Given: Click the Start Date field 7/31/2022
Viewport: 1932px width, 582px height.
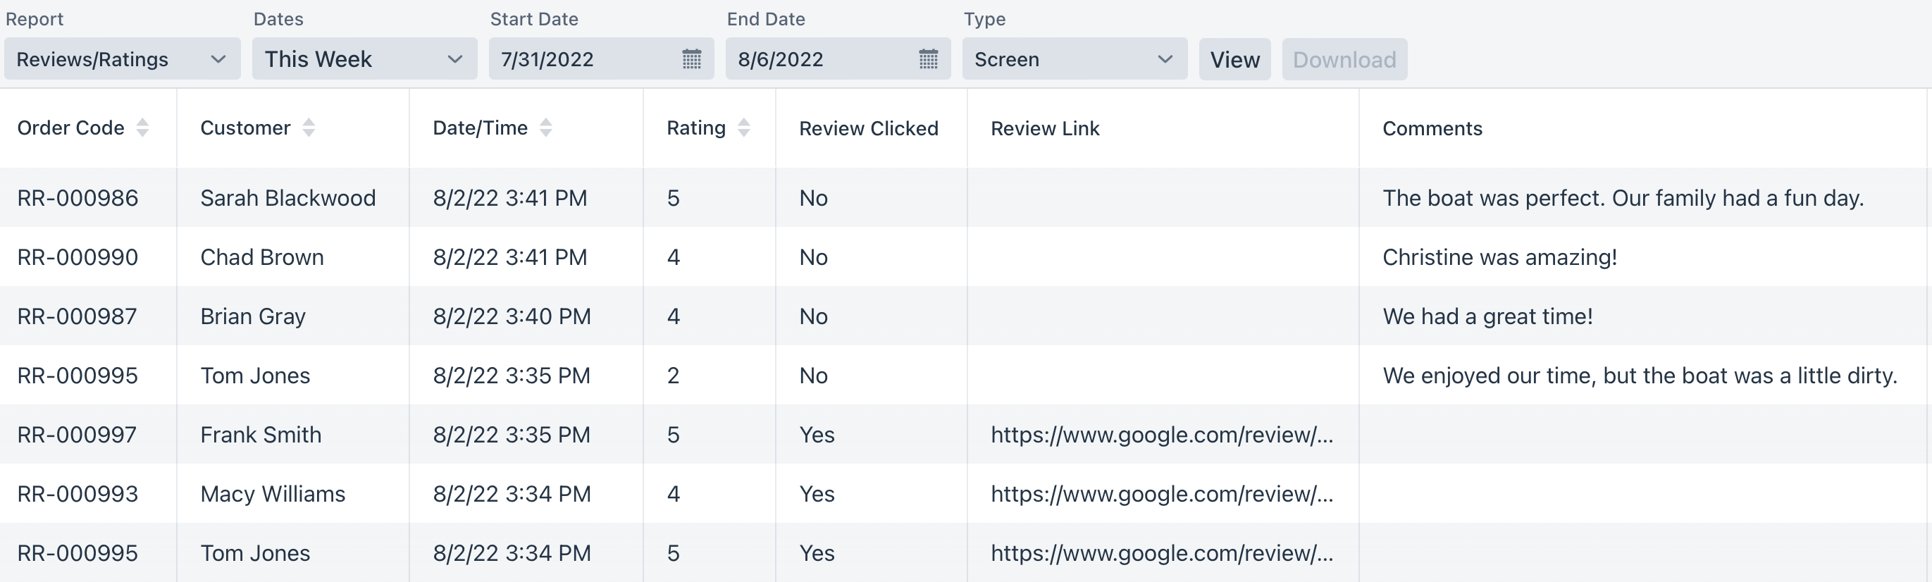Looking at the screenshot, I should 602,59.
